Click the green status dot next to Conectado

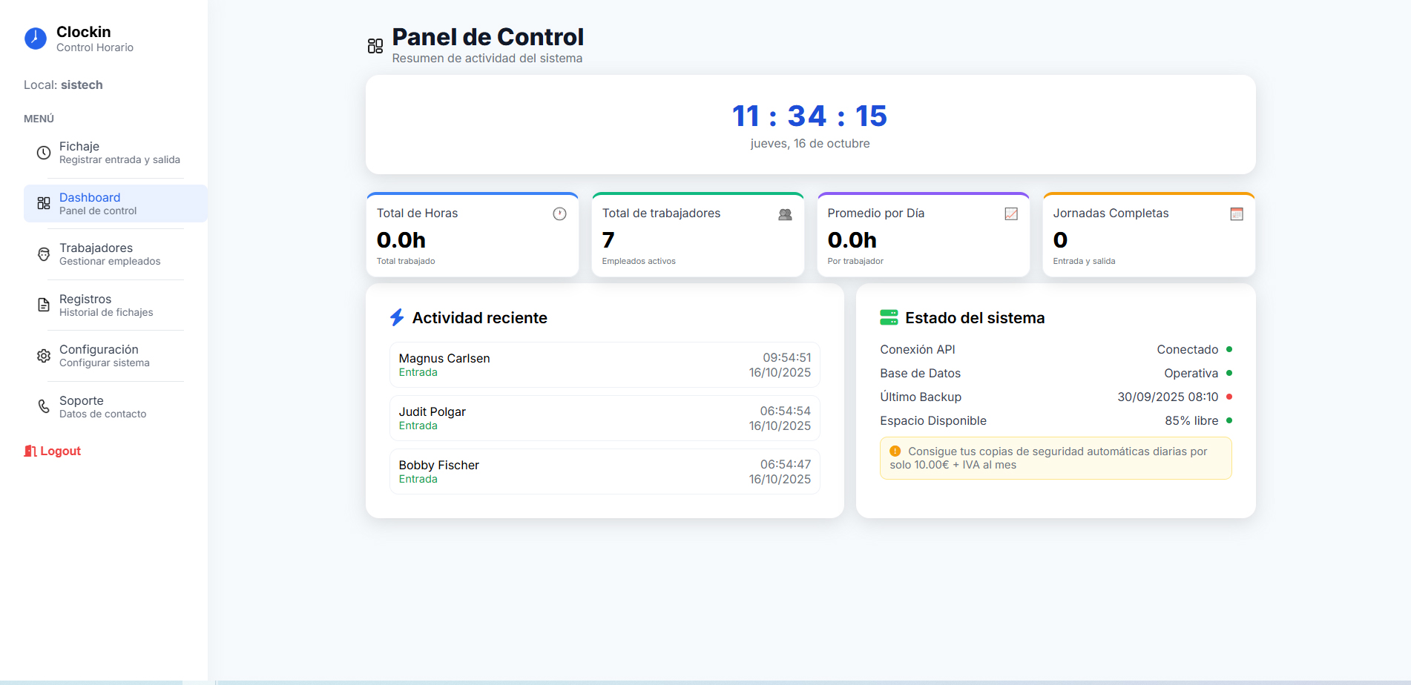[1231, 349]
